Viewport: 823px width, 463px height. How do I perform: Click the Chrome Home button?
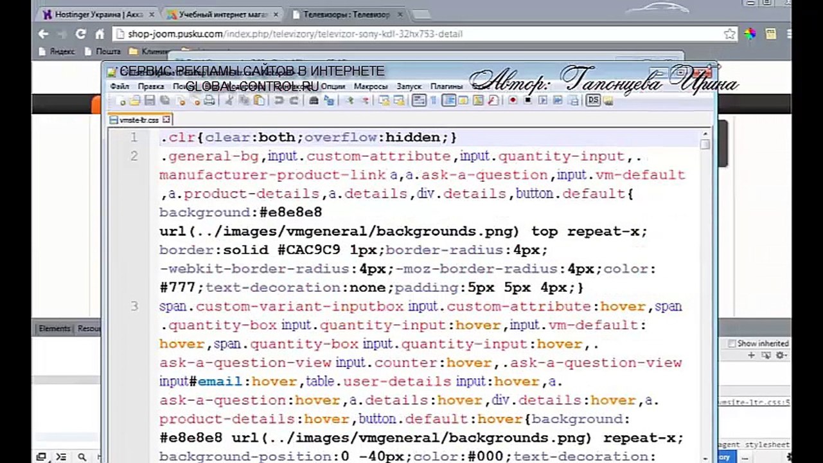click(x=100, y=34)
